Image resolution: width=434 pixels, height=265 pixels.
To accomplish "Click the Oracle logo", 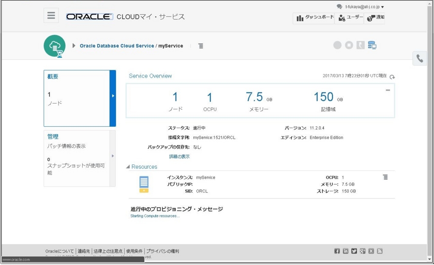I will pyautogui.click(x=89, y=17).
